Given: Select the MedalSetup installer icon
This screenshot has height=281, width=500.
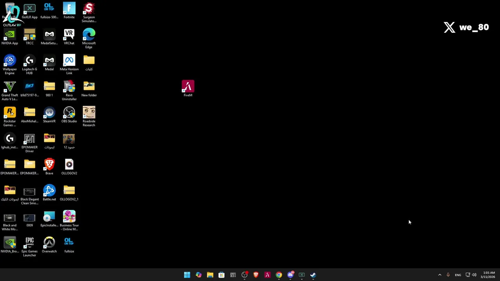Looking at the screenshot, I should tap(49, 37).
